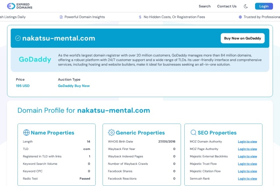Click the Facebook Reactions label
This screenshot has height=186, width=280.
[122, 179]
